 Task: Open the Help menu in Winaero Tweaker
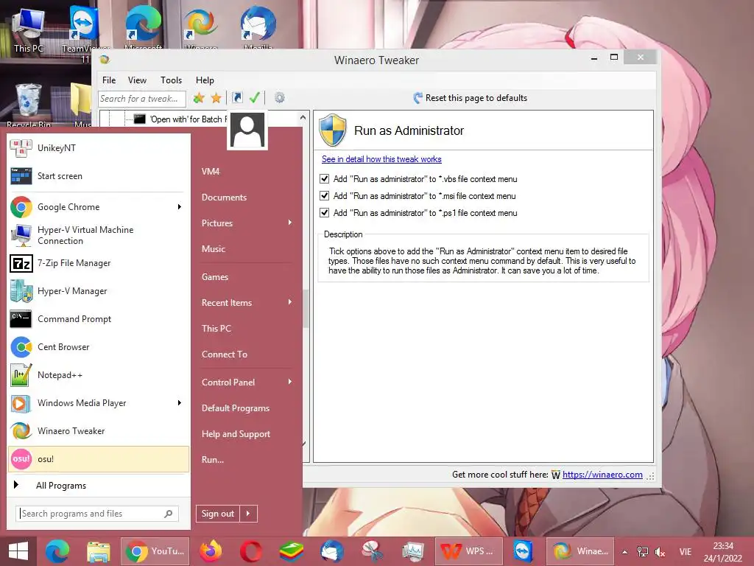pos(205,80)
